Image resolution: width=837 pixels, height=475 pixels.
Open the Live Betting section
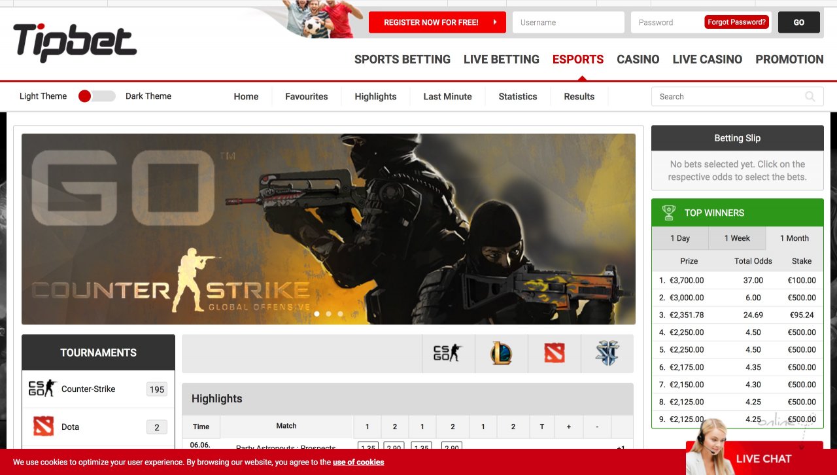tap(502, 60)
